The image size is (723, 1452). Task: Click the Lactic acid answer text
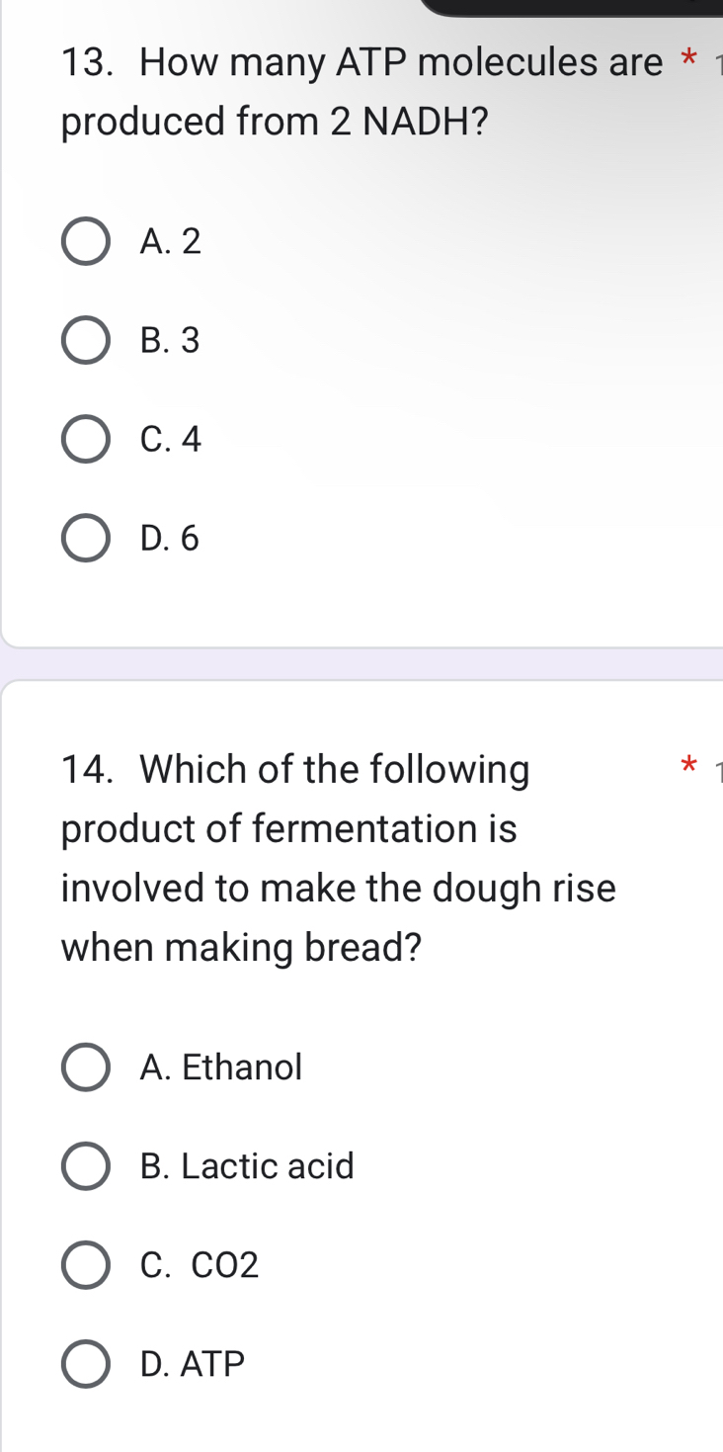pos(245,1166)
